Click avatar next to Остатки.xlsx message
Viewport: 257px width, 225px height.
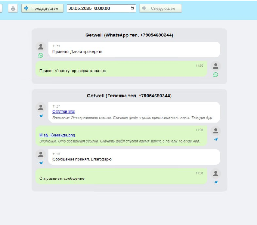pyautogui.click(x=41, y=108)
